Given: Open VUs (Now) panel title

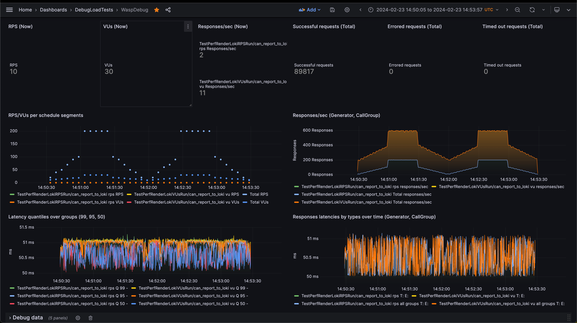Looking at the screenshot, I should point(115,26).
